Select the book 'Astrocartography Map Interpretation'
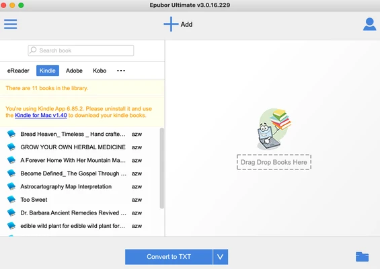The width and height of the screenshot is (380, 269). tap(66, 186)
